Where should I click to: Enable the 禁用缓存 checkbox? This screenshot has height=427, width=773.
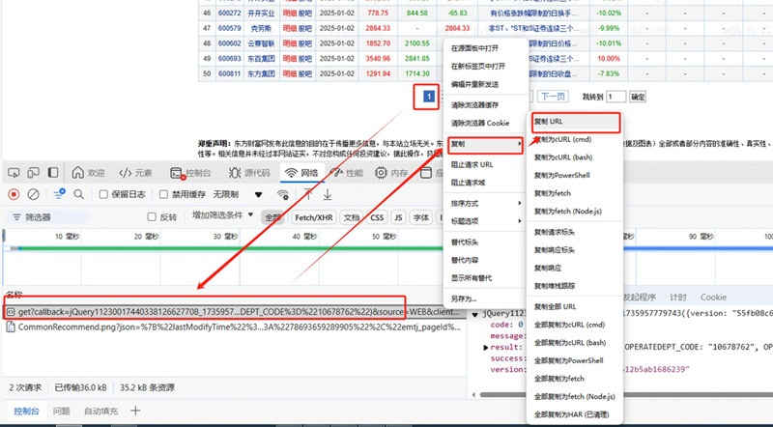point(163,194)
